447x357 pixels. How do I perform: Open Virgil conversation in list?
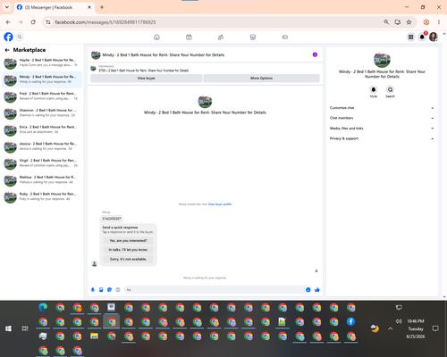[42, 163]
